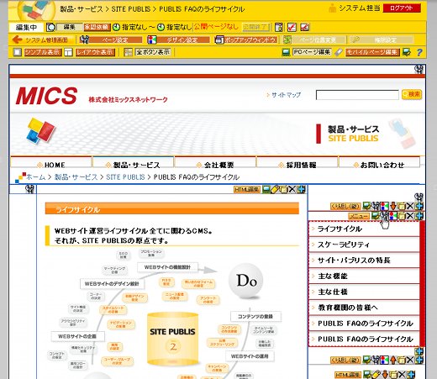The height and width of the screenshot is (379, 437).
Task: Click the end-time clock icon after the tilde
Action: (161, 27)
